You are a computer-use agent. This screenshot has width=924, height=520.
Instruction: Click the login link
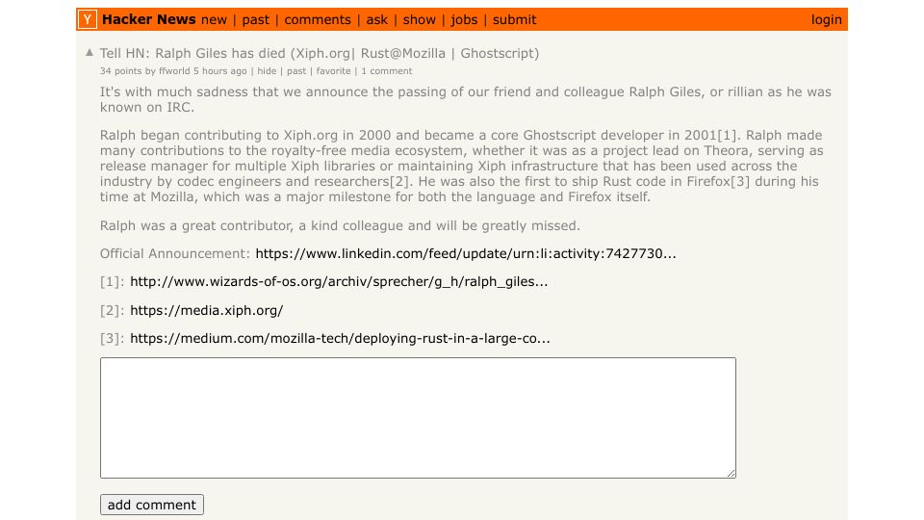point(826,19)
